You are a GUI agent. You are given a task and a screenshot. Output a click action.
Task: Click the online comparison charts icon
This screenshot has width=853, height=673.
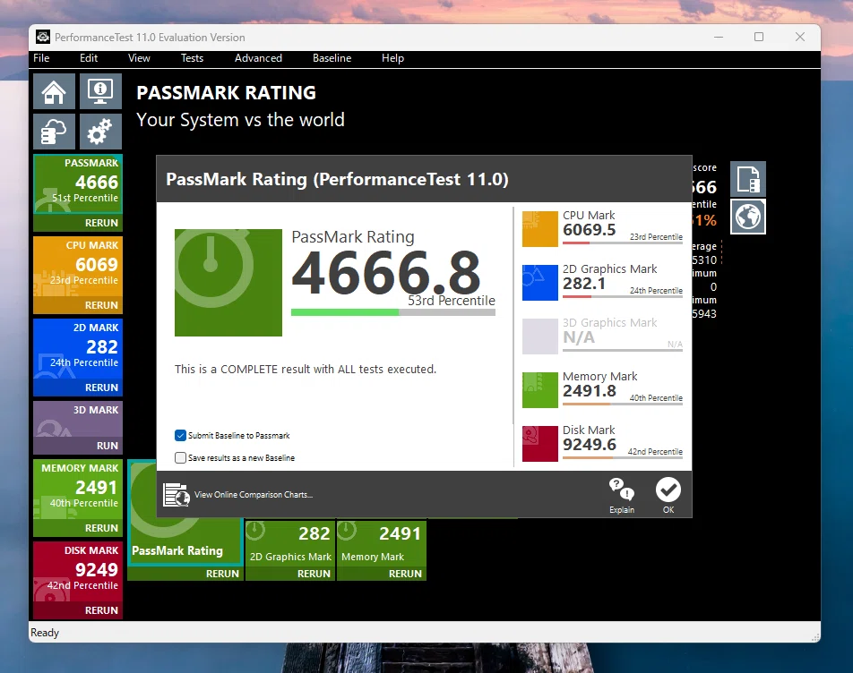(x=177, y=494)
